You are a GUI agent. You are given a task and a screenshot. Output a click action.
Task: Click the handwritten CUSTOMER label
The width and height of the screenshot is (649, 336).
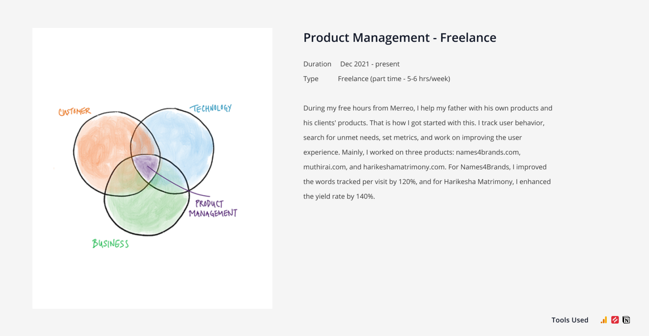pyautogui.click(x=75, y=111)
